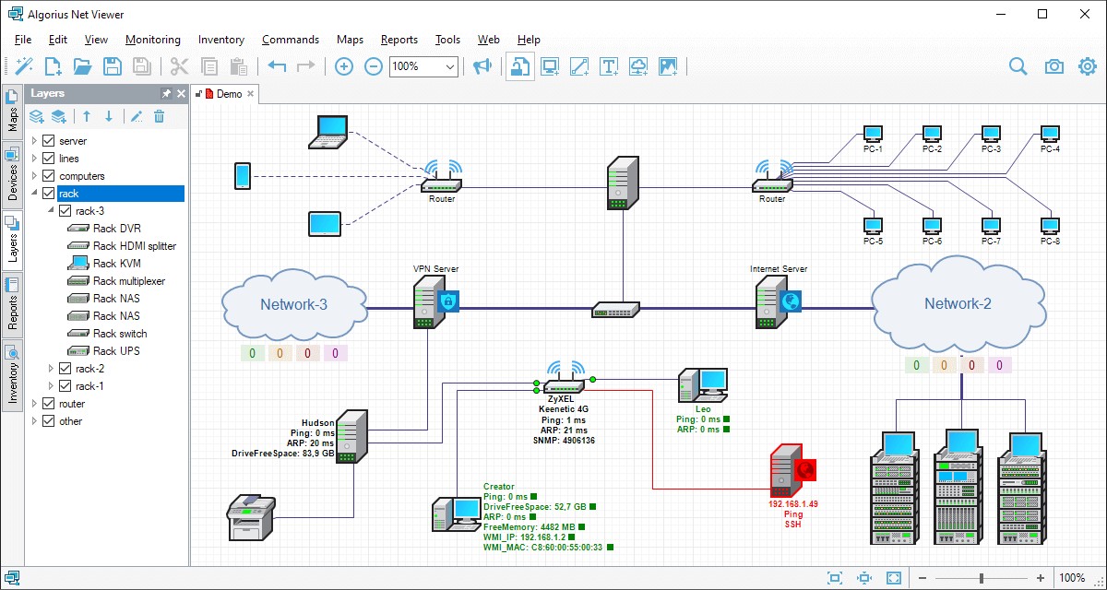1107x590 pixels.
Task: Expand the rack-2 tree node
Action: (52, 369)
